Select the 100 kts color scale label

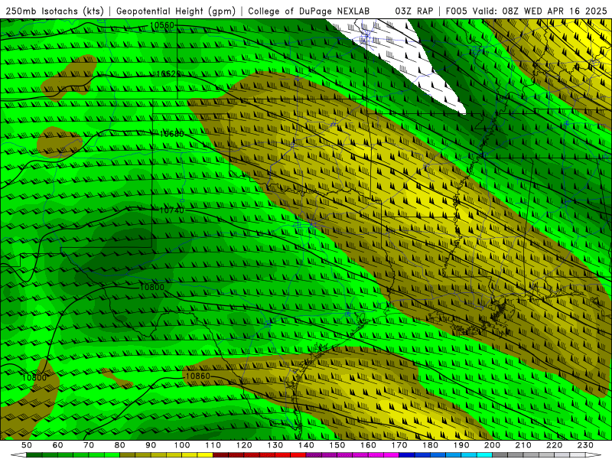pyautogui.click(x=182, y=445)
